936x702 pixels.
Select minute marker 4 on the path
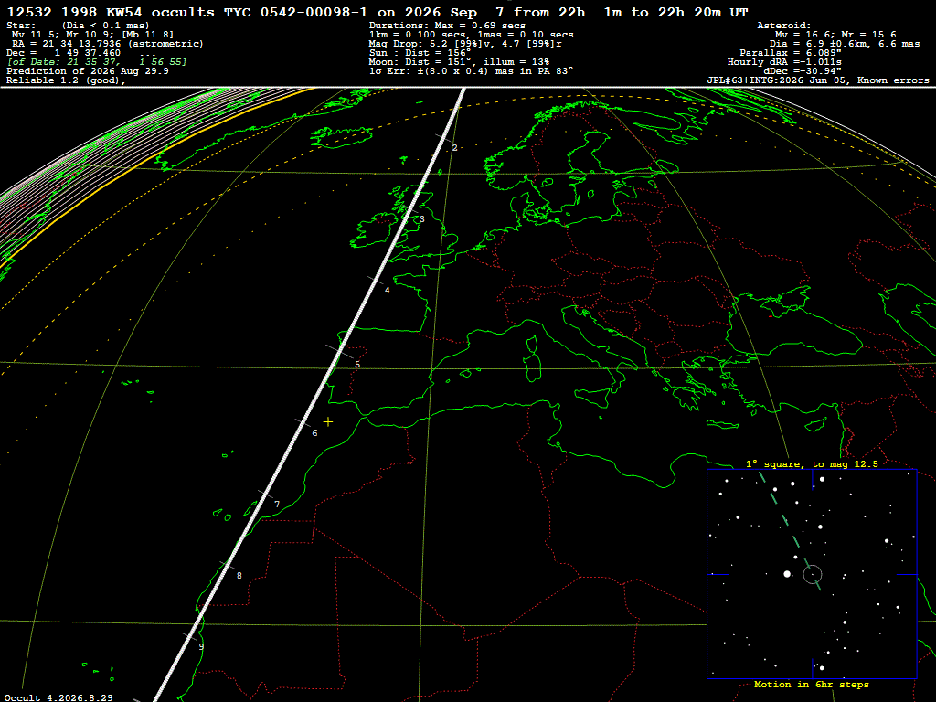pos(388,290)
